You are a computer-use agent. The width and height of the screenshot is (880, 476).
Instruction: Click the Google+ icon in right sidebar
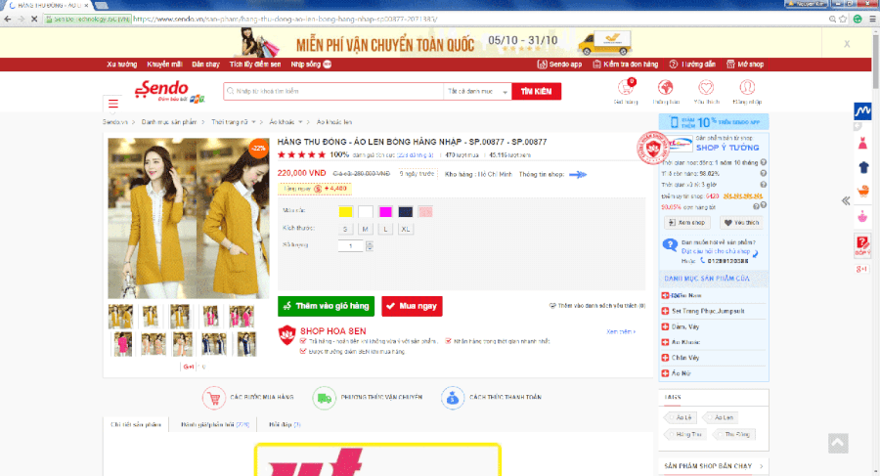(862, 269)
